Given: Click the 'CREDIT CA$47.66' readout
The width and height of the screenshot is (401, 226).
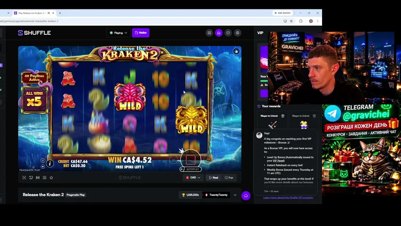Looking at the screenshot, I should coord(73,161).
